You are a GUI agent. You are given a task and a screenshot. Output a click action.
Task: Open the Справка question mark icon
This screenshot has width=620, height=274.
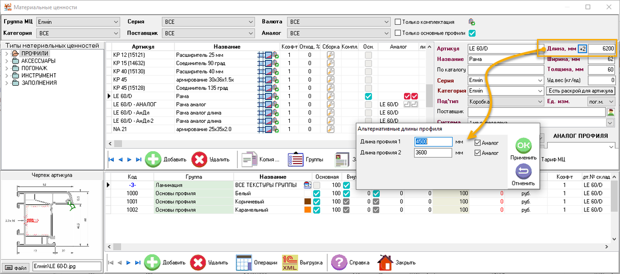point(339,262)
